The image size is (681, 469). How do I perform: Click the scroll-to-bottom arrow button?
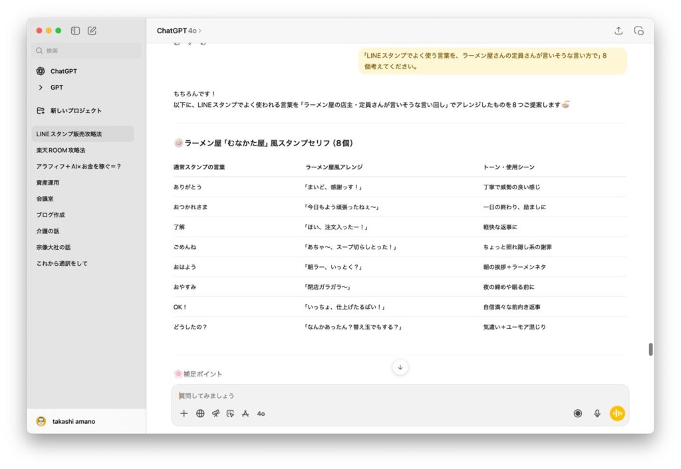(x=400, y=367)
